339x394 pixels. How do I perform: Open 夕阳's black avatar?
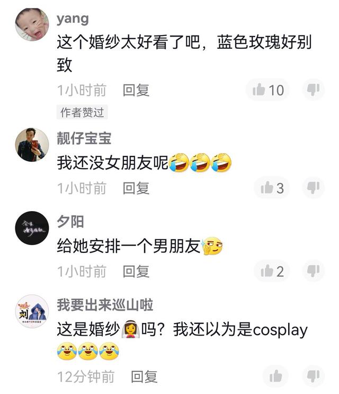coord(32,228)
